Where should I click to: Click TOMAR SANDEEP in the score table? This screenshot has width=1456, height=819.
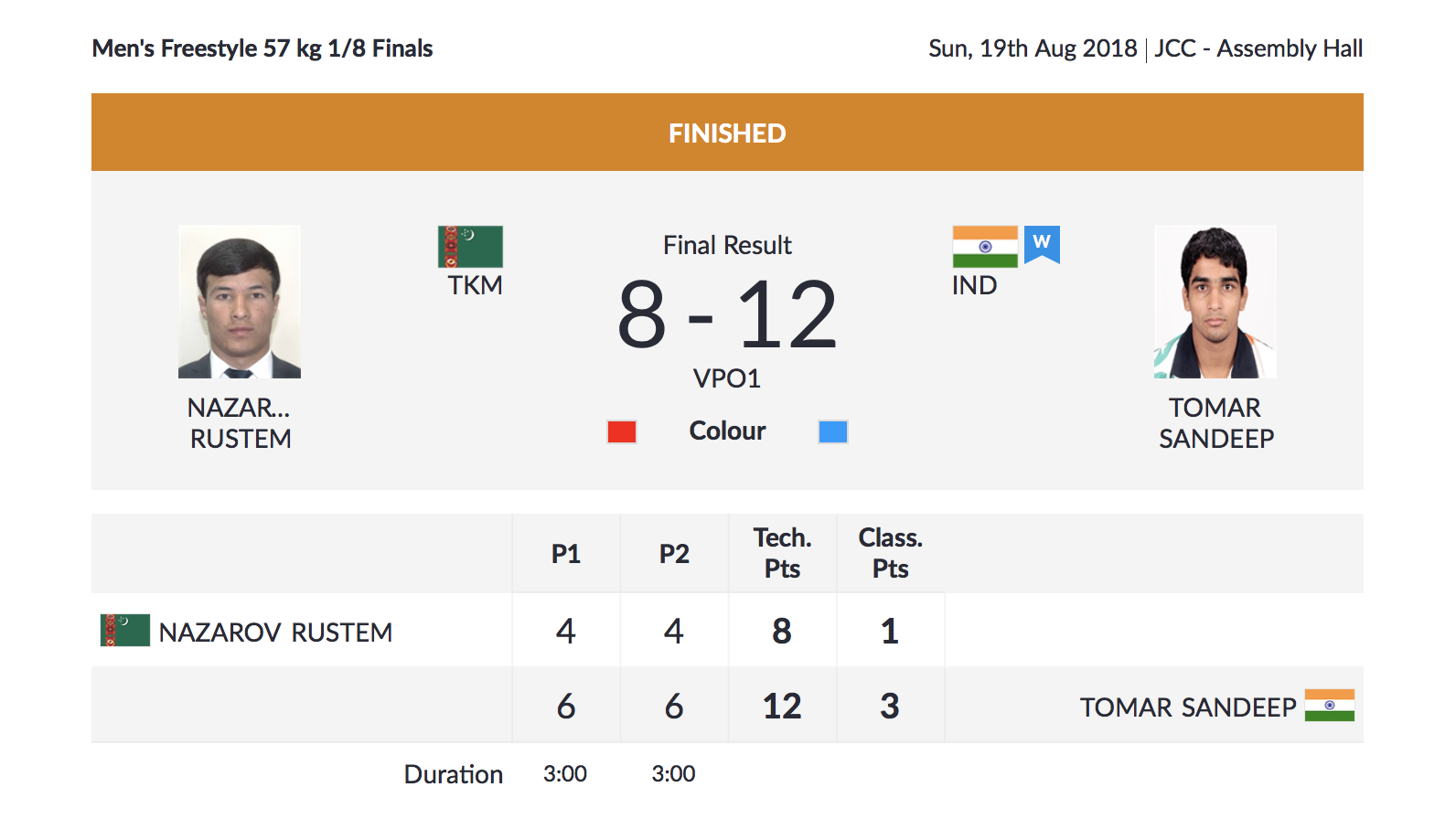pyautogui.click(x=1188, y=707)
